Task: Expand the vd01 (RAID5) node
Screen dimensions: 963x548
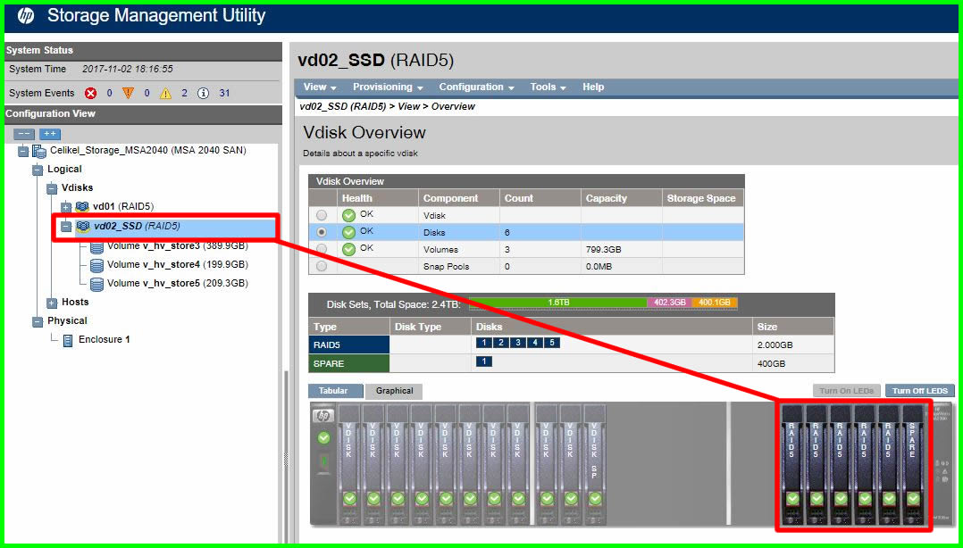Action: [x=67, y=207]
